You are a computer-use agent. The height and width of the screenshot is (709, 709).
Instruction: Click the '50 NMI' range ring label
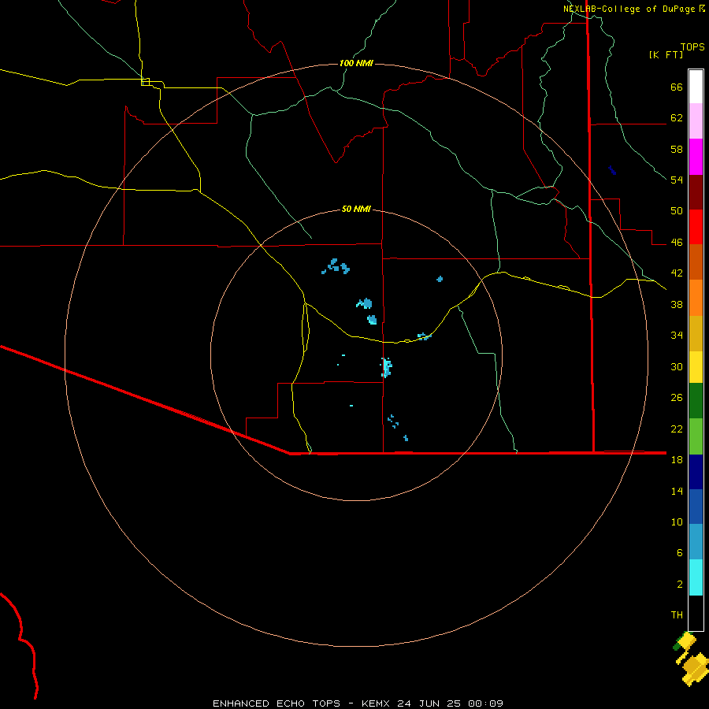pos(356,209)
